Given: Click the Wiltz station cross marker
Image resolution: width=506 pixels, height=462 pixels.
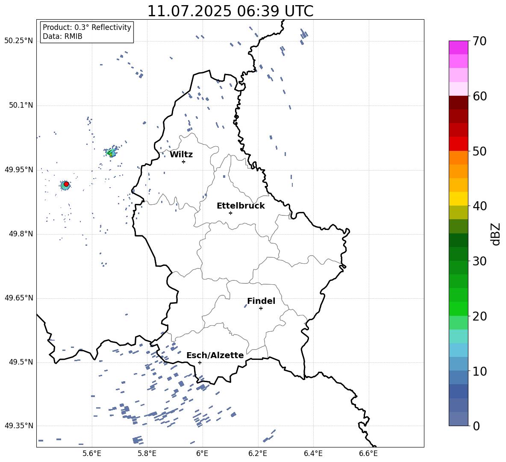Looking at the screenshot, I should click(184, 162).
